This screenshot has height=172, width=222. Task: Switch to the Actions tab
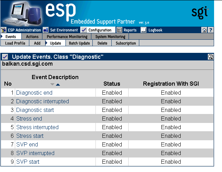32,37
